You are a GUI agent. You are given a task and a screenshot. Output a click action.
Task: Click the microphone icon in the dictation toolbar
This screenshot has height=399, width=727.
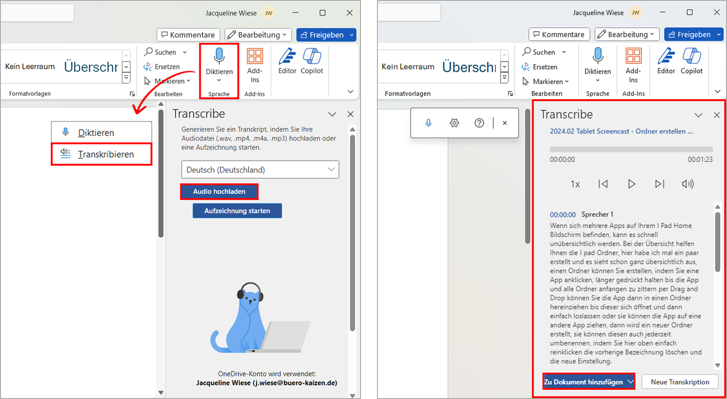point(428,123)
